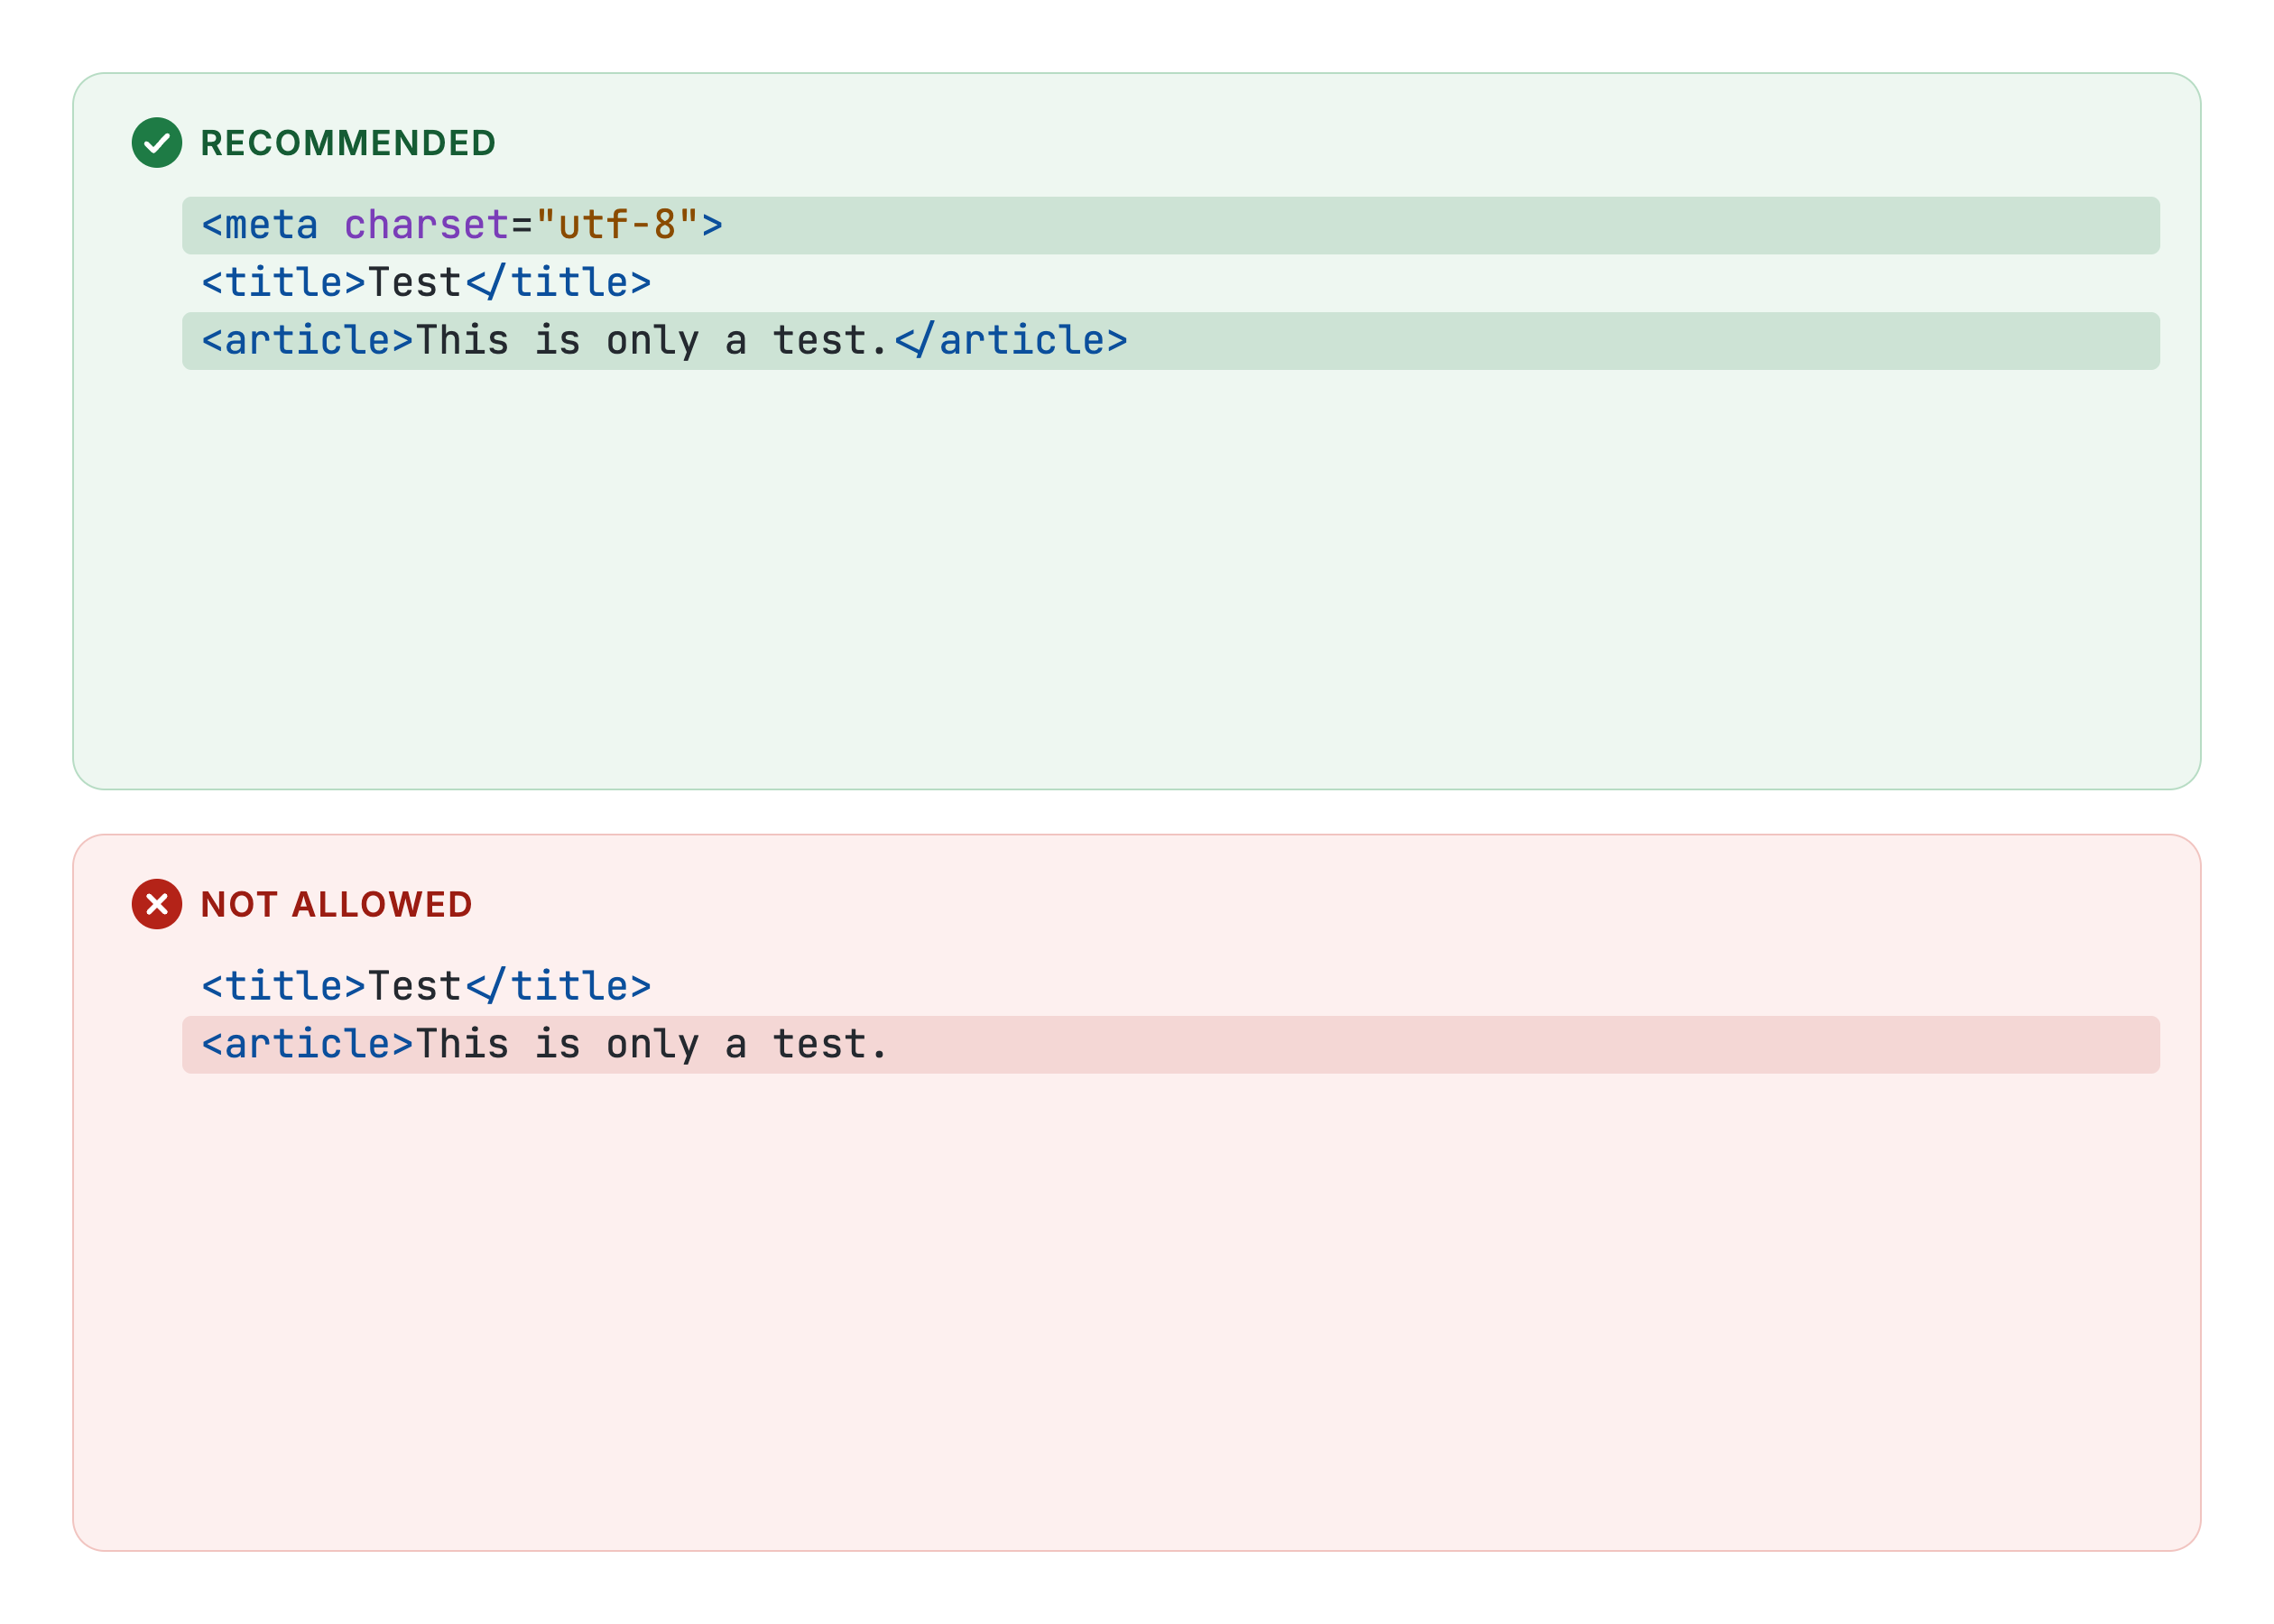Click the unclosed article line in the red block
Image resolution: width=2274 pixels, height=1624 pixels.
[x=1171, y=1044]
